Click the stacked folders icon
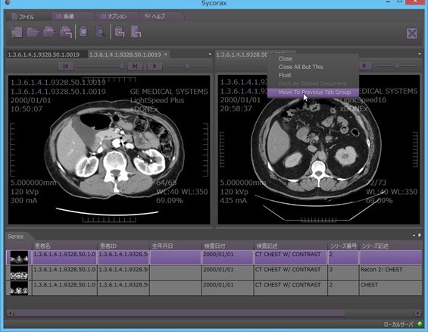The width and height of the screenshot is (428, 332). (x=49, y=32)
